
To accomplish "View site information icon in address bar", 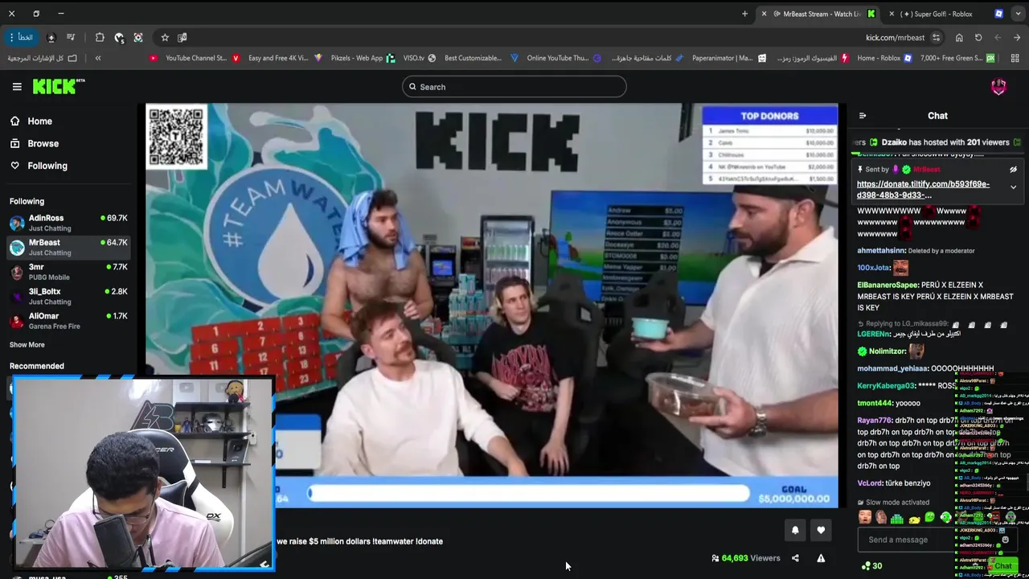I will pos(936,38).
